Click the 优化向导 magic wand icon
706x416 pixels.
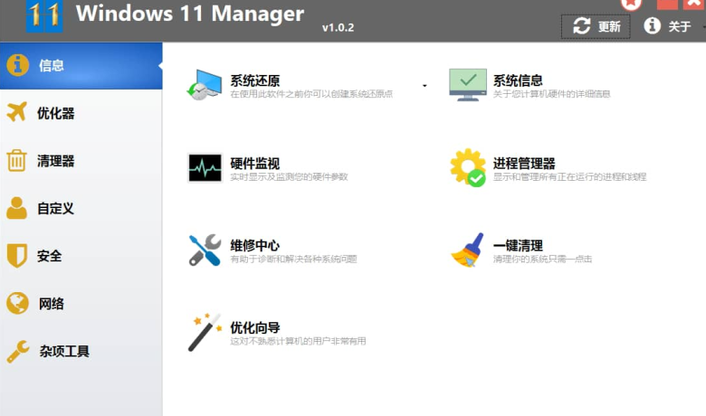click(205, 333)
